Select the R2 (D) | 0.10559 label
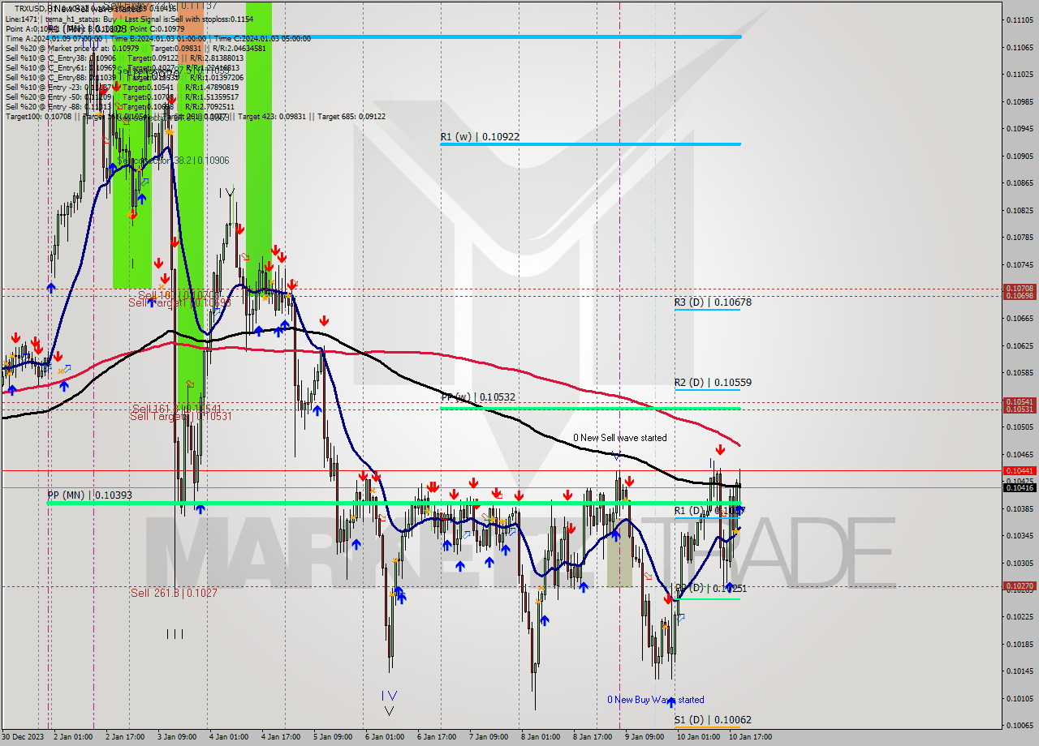This screenshot has width=1039, height=746. [713, 383]
